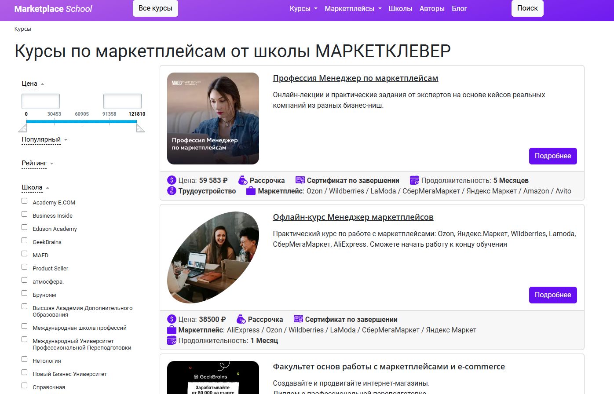Check the Справочная school checkbox
The width and height of the screenshot is (614, 394).
point(25,386)
